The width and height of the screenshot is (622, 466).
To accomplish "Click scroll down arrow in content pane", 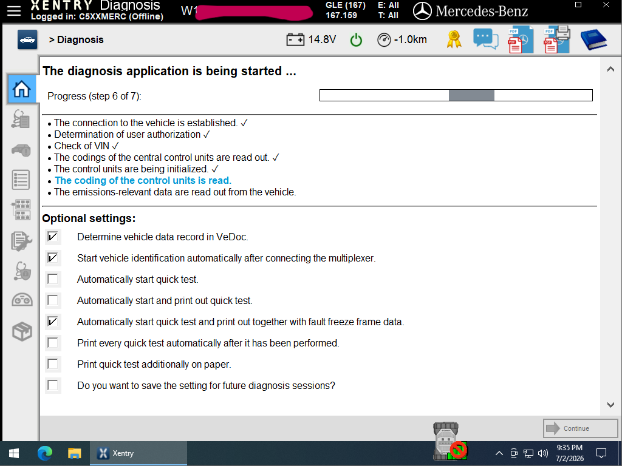I will 611,405.
